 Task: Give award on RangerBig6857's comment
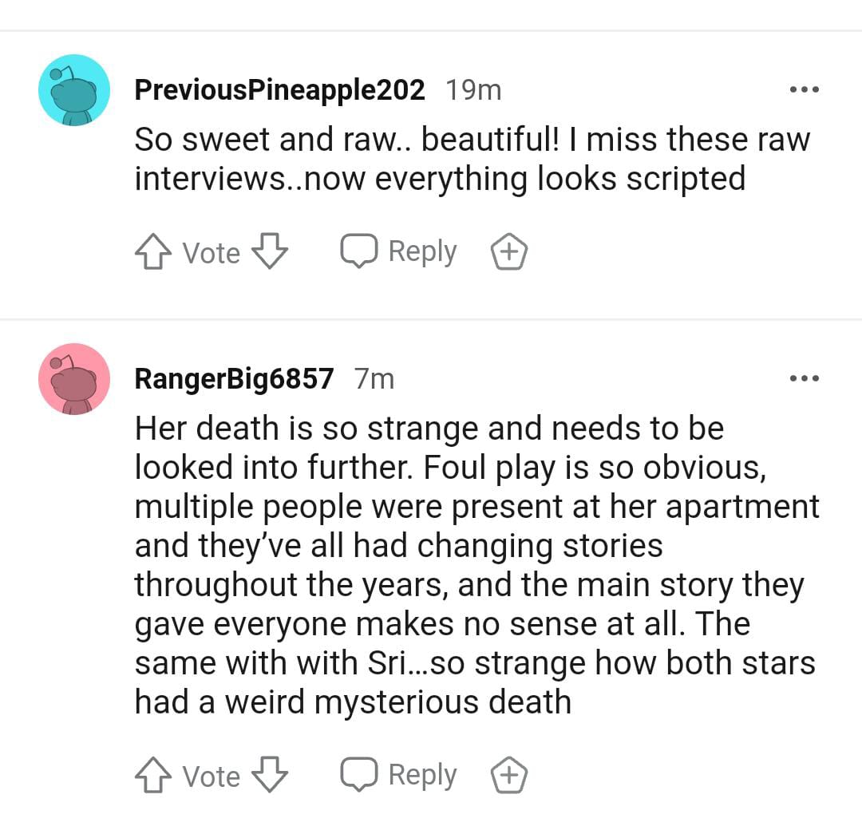point(508,776)
